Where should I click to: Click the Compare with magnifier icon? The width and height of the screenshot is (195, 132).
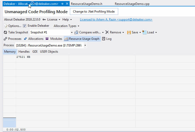(x=76, y=32)
